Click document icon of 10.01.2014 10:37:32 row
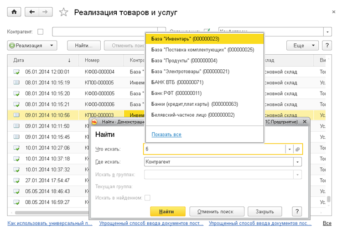Image resolution: width=342 pixels, height=232 pixels. click(16, 170)
